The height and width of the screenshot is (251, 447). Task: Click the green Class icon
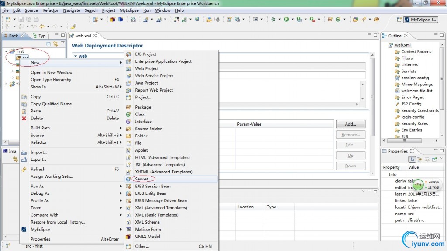(x=128, y=115)
